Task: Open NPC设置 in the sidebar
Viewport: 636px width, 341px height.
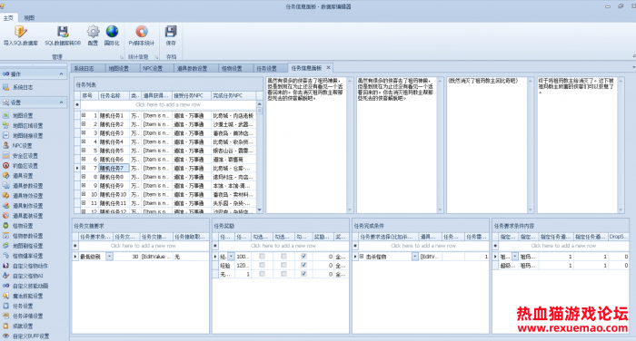Action: click(22, 145)
